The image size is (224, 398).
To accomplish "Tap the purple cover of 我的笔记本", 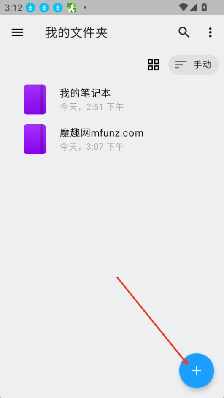I will coord(35,99).
